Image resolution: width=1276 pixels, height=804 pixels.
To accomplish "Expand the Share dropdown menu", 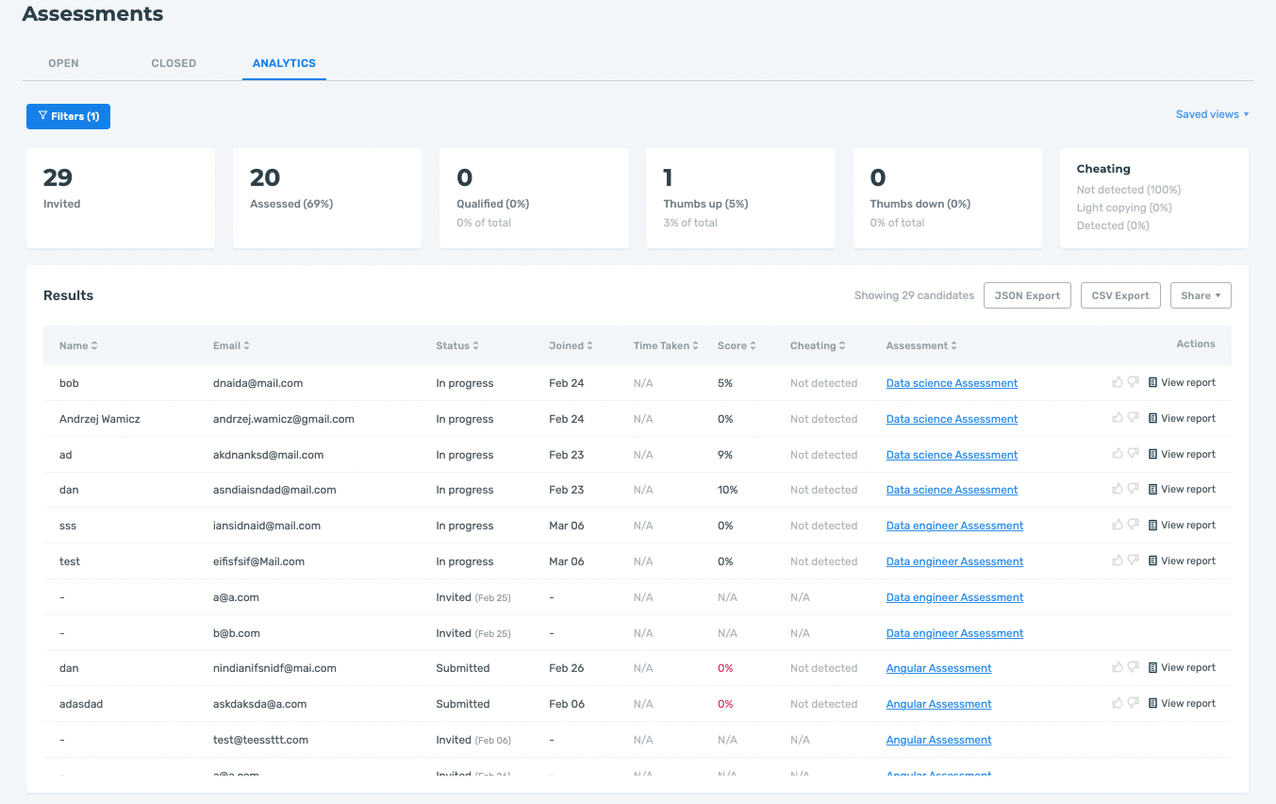I will (1200, 295).
